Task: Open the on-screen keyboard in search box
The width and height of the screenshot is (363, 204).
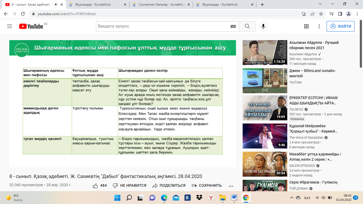Action: [233, 26]
